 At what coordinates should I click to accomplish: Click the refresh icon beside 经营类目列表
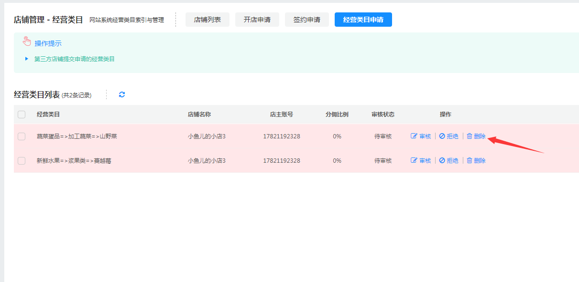122,94
